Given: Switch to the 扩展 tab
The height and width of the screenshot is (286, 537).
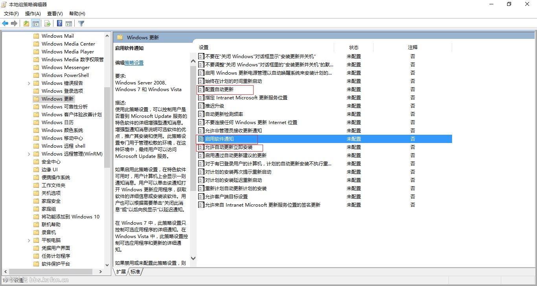Looking at the screenshot, I should 121,271.
